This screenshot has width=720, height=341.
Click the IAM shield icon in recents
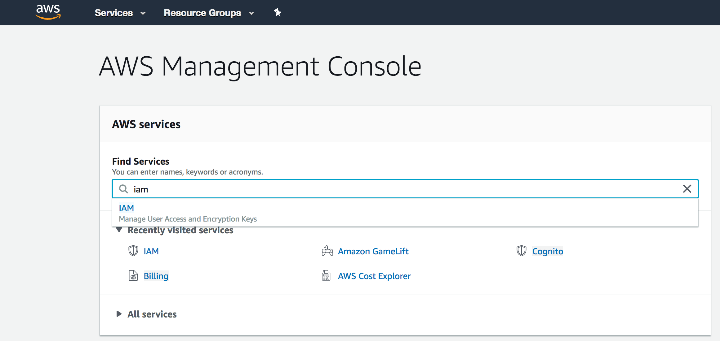pos(133,251)
